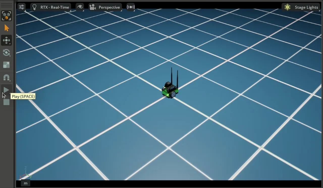Click the Z axis label on gizmo
This screenshot has height=188, width=323.
point(25,168)
